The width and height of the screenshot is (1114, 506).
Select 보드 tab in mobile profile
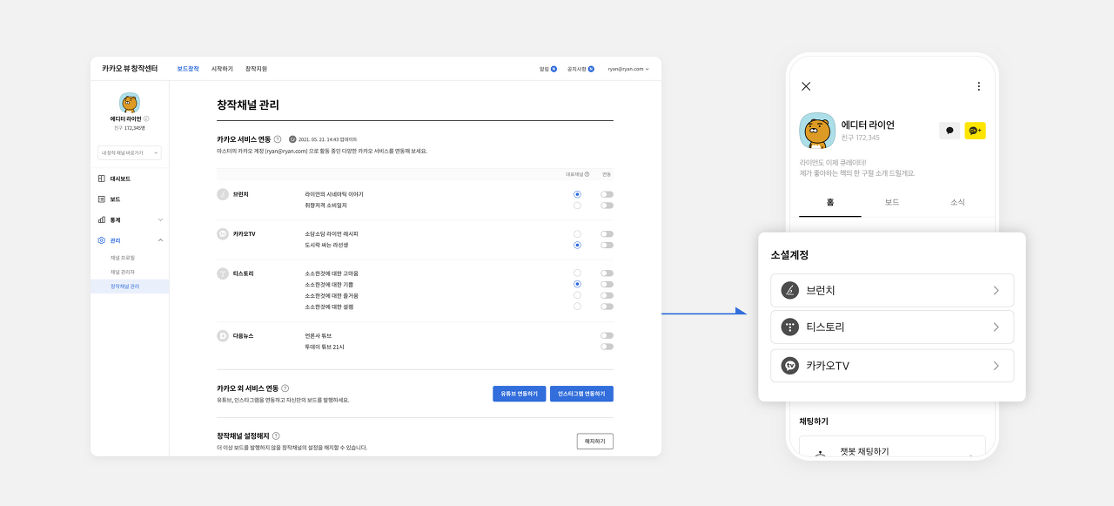coord(892,202)
